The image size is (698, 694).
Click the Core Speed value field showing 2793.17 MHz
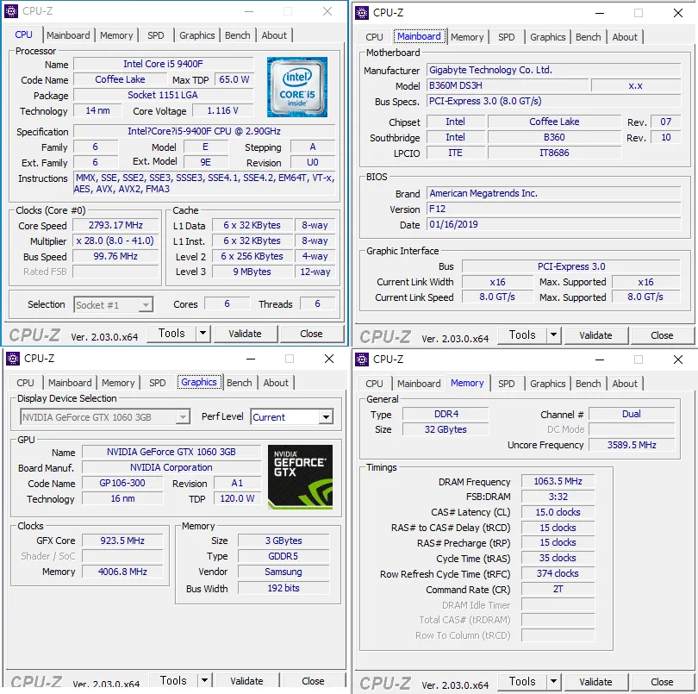115,225
